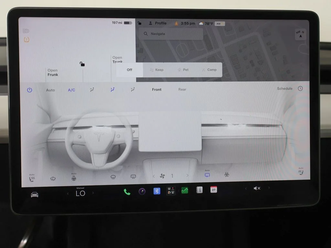Tap the 197 mi battery range display
331x248 pixels.
coord(122,23)
